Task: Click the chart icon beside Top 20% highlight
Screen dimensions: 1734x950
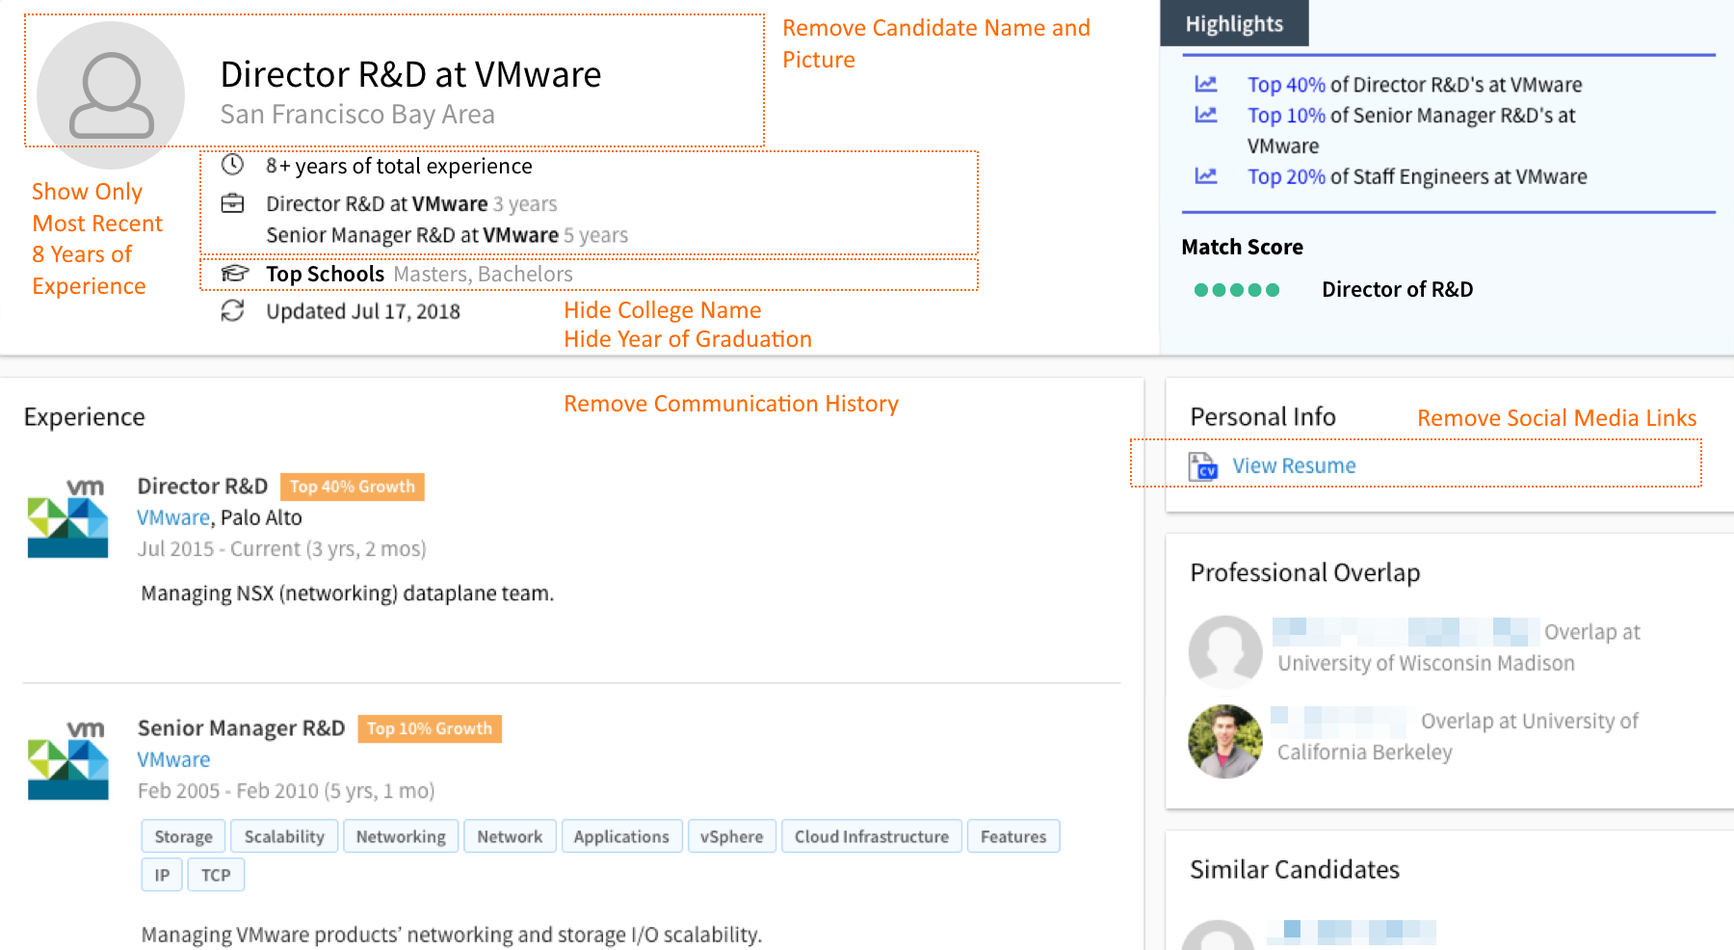Action: pyautogui.click(x=1206, y=176)
